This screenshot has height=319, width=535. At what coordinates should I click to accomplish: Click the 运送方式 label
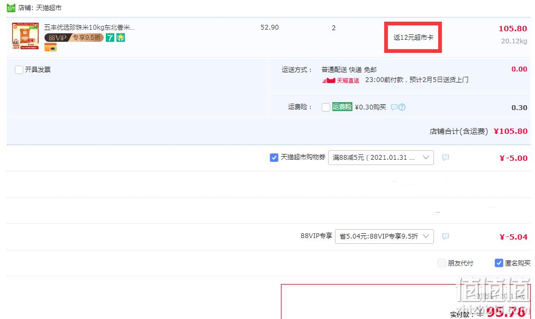[x=296, y=70]
